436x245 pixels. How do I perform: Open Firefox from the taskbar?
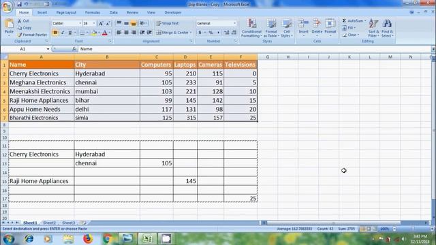88,239
